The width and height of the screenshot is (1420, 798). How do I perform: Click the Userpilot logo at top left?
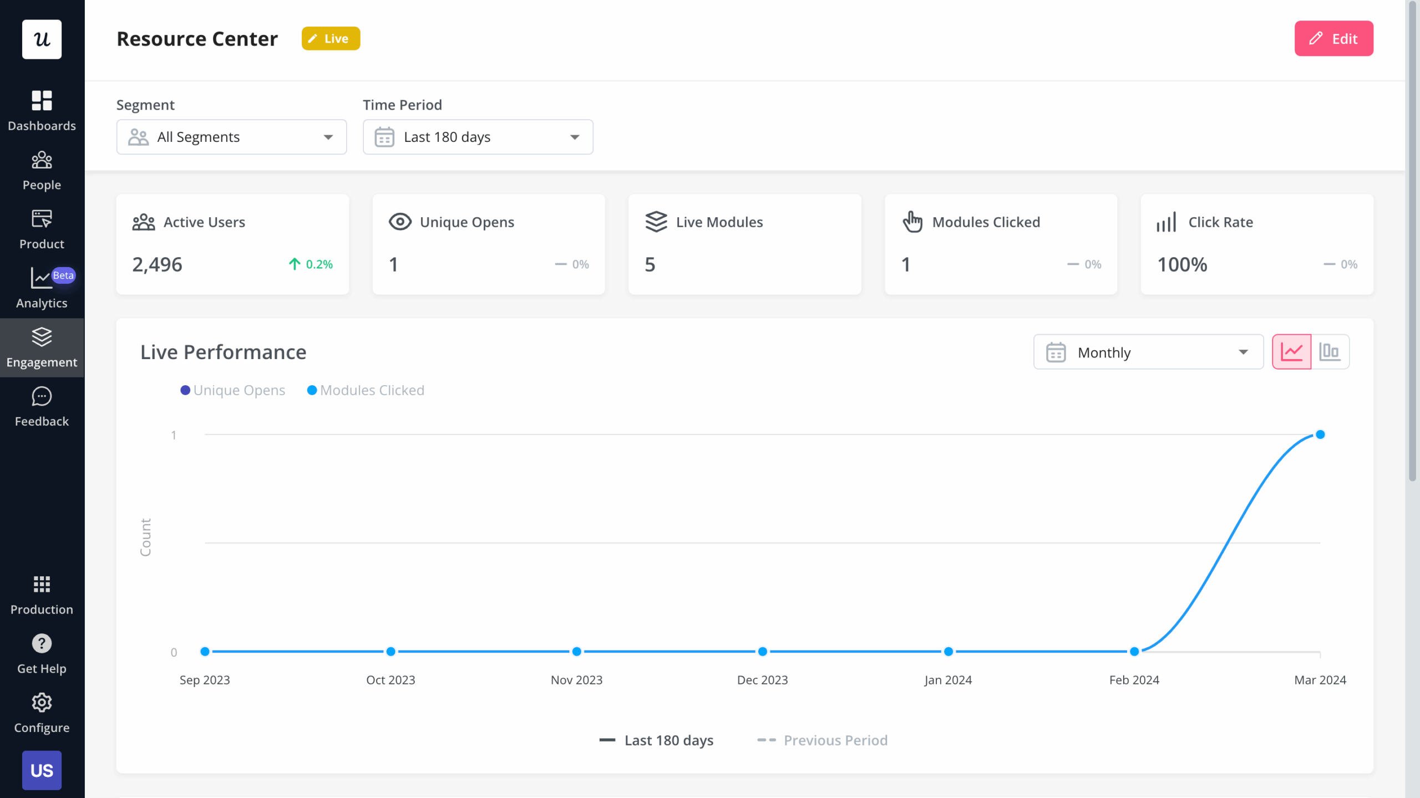tap(42, 39)
